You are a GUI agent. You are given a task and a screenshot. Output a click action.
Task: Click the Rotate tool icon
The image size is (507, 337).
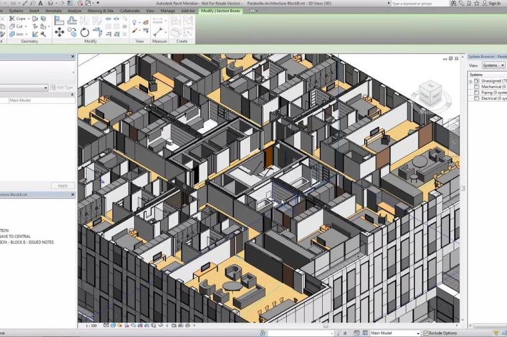click(x=85, y=32)
